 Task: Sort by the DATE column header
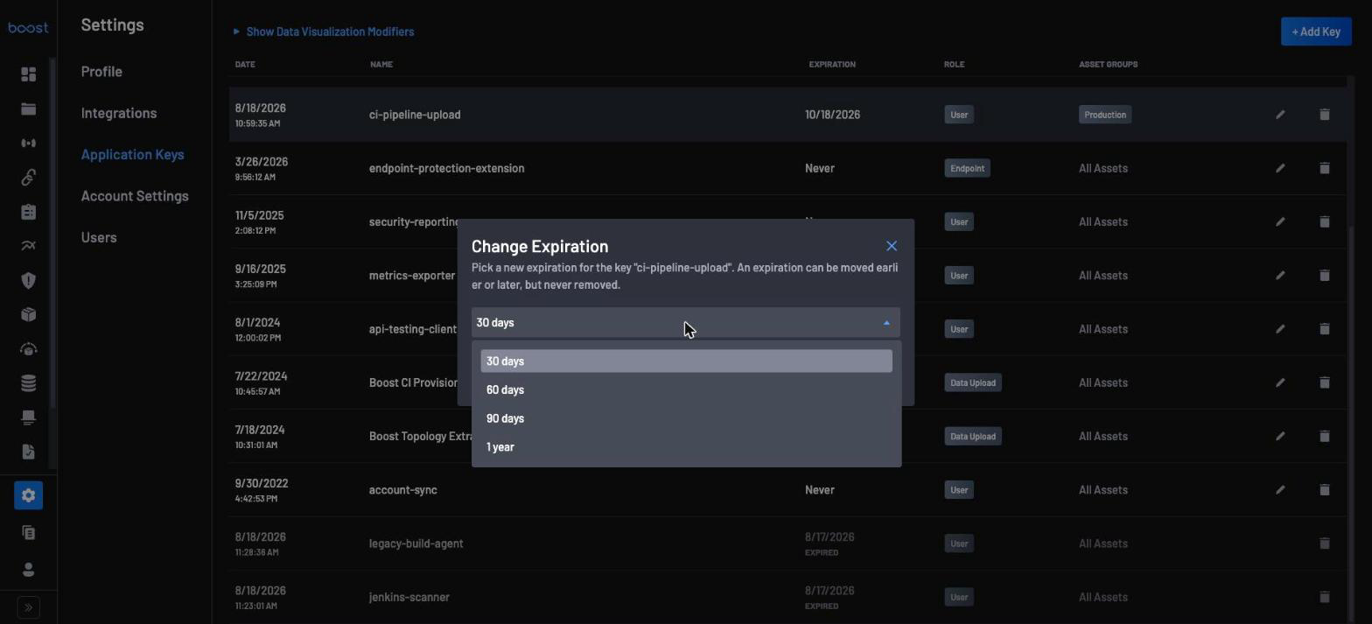click(245, 65)
